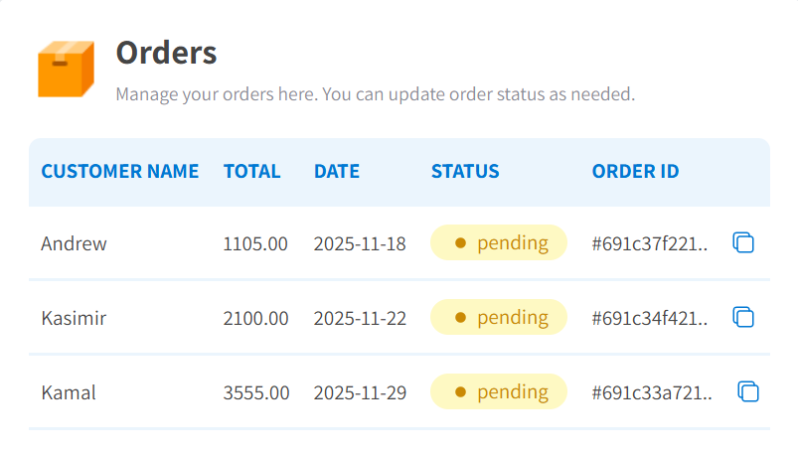
Task: Copy Kasimir's order ID
Action: 743,318
